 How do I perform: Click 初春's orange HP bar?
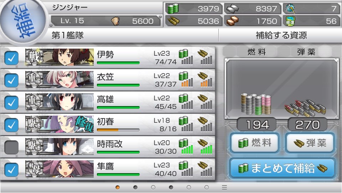click(118, 130)
